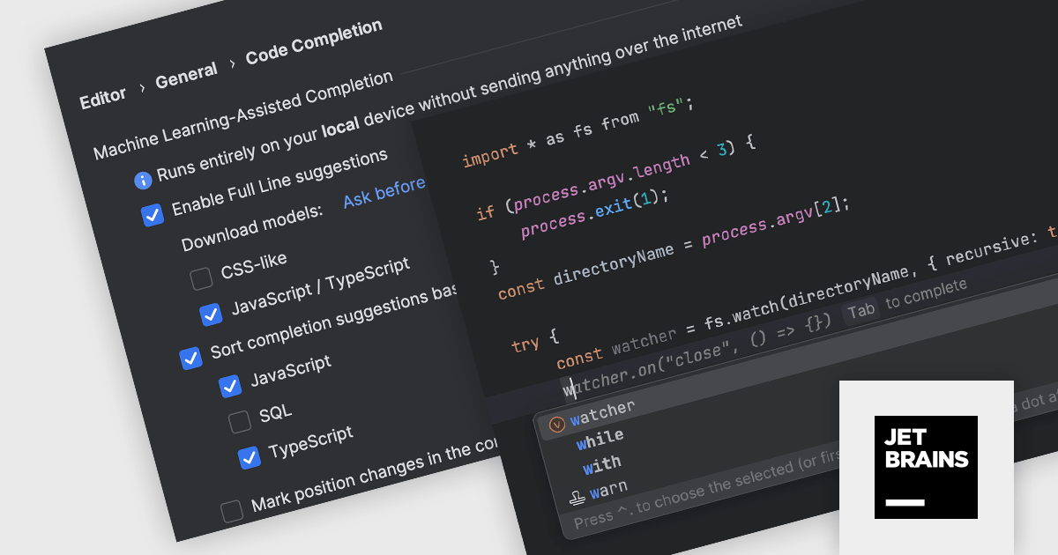
Task: Click the 'Press ^. to choose' hint
Action: point(705,491)
